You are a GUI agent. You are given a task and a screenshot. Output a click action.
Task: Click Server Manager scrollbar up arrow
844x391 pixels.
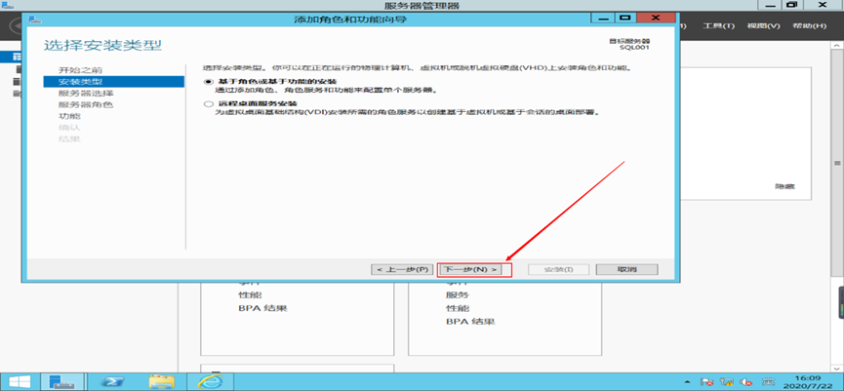837,48
